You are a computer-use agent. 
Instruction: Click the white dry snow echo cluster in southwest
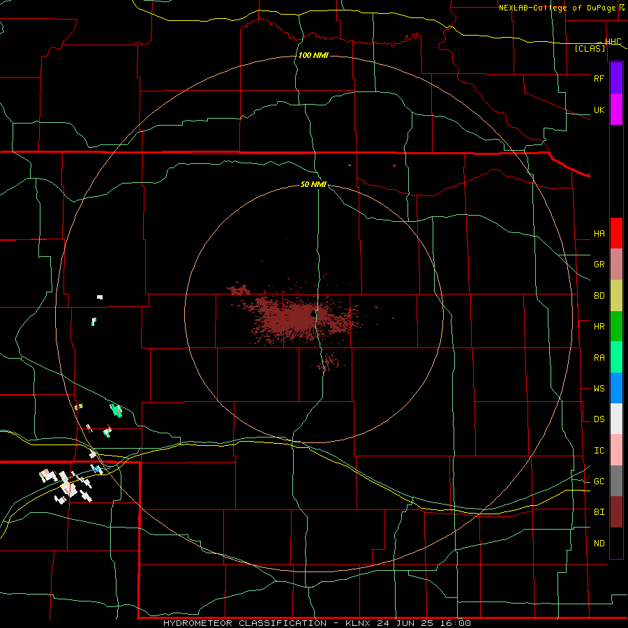[x=66, y=486]
